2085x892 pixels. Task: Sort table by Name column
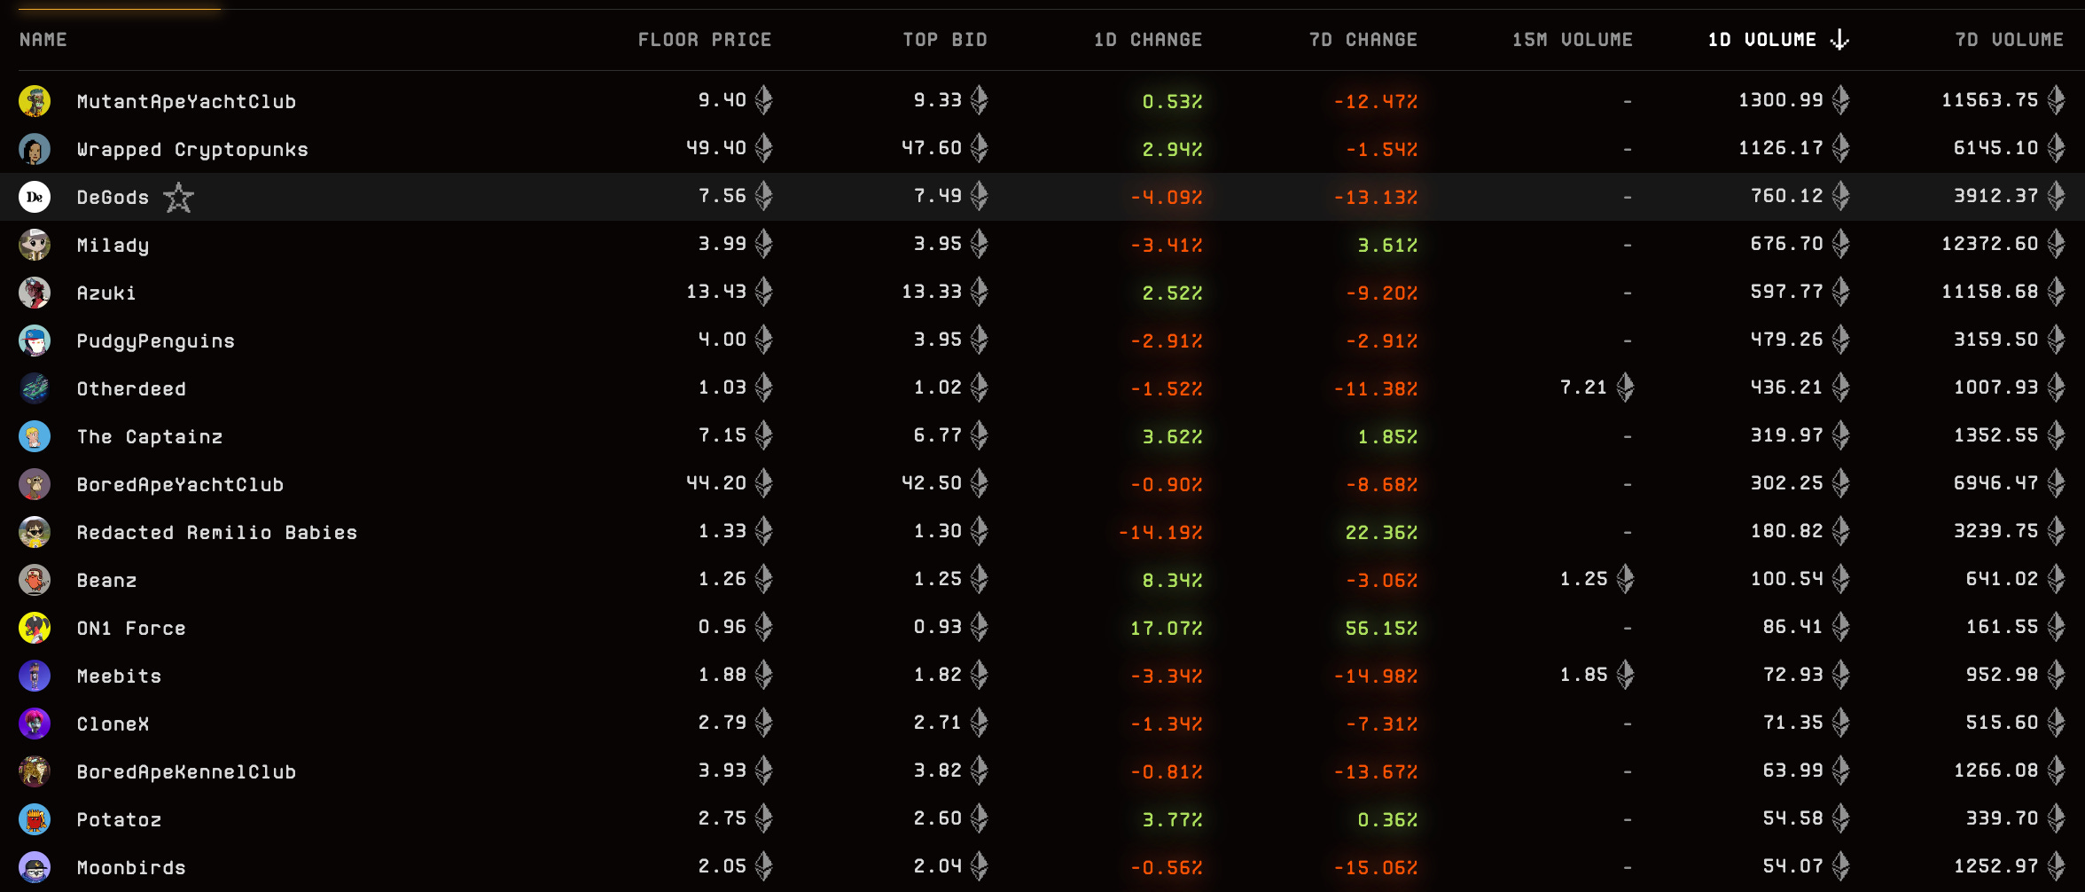43,40
